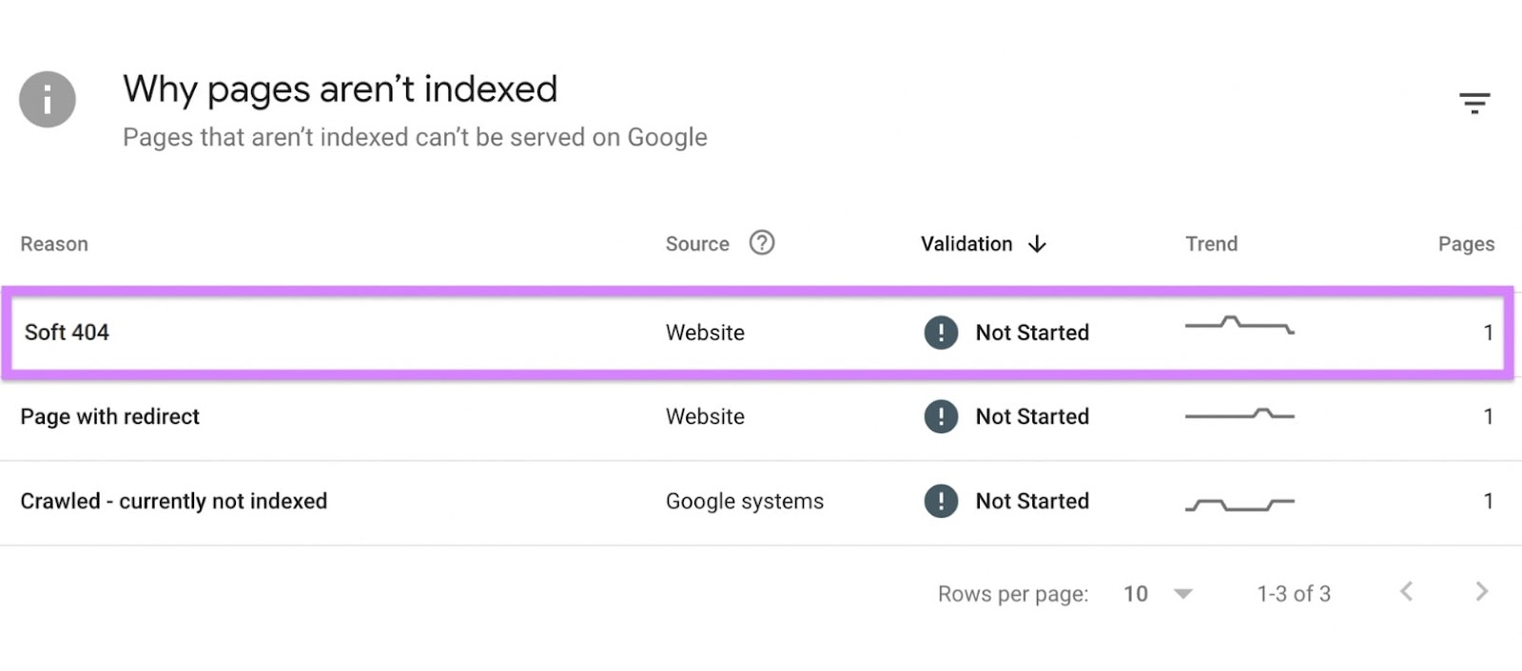Click the Pages column header
The width and height of the screenshot is (1522, 671).
1466,243
